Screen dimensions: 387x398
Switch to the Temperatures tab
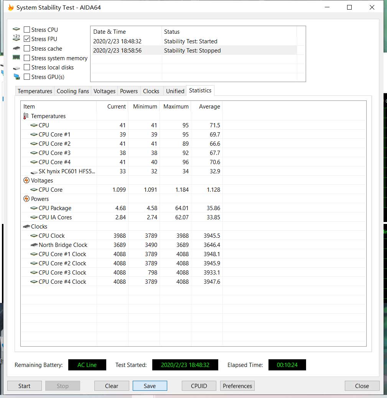point(35,91)
